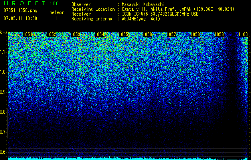Click the 0.9 kHz axis label
The image size is (251, 160).
pos(3,92)
